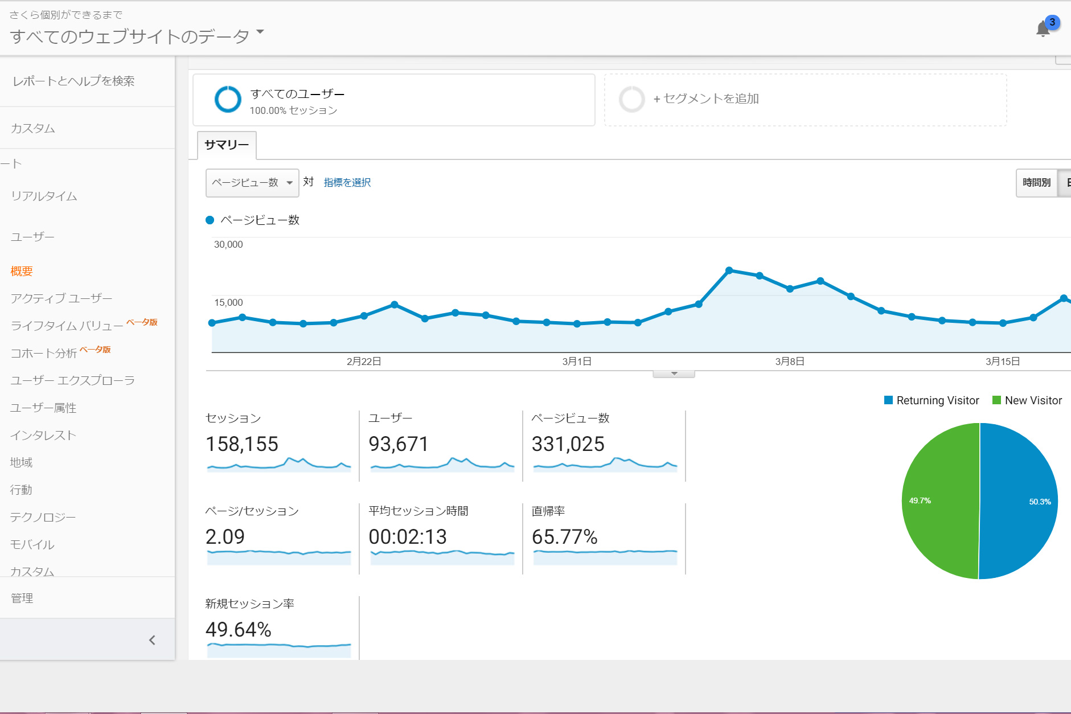Expand the chart annotations drawer arrow
The width and height of the screenshot is (1071, 714).
pyautogui.click(x=674, y=374)
